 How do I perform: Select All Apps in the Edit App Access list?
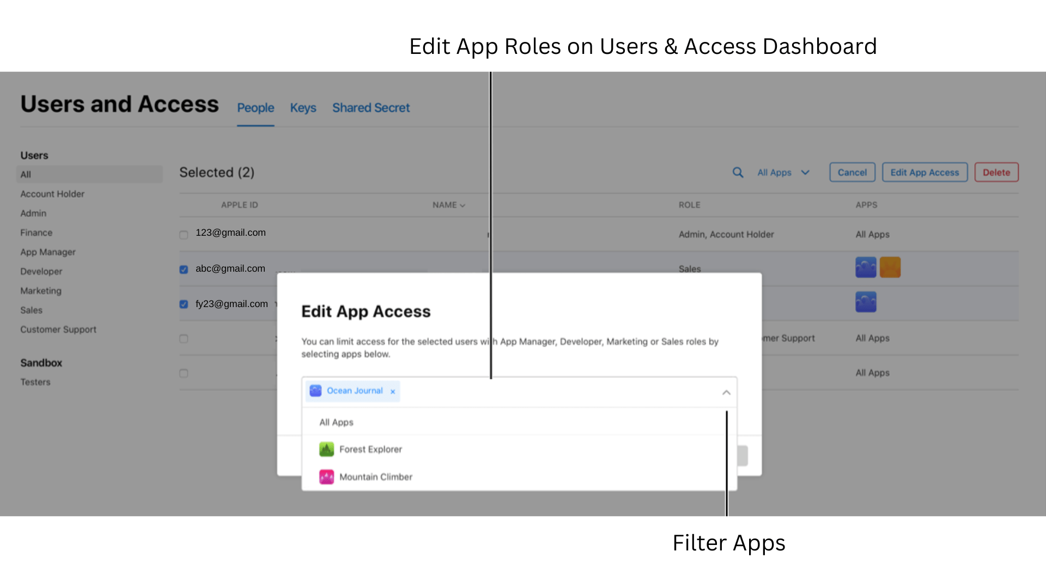[x=336, y=422]
